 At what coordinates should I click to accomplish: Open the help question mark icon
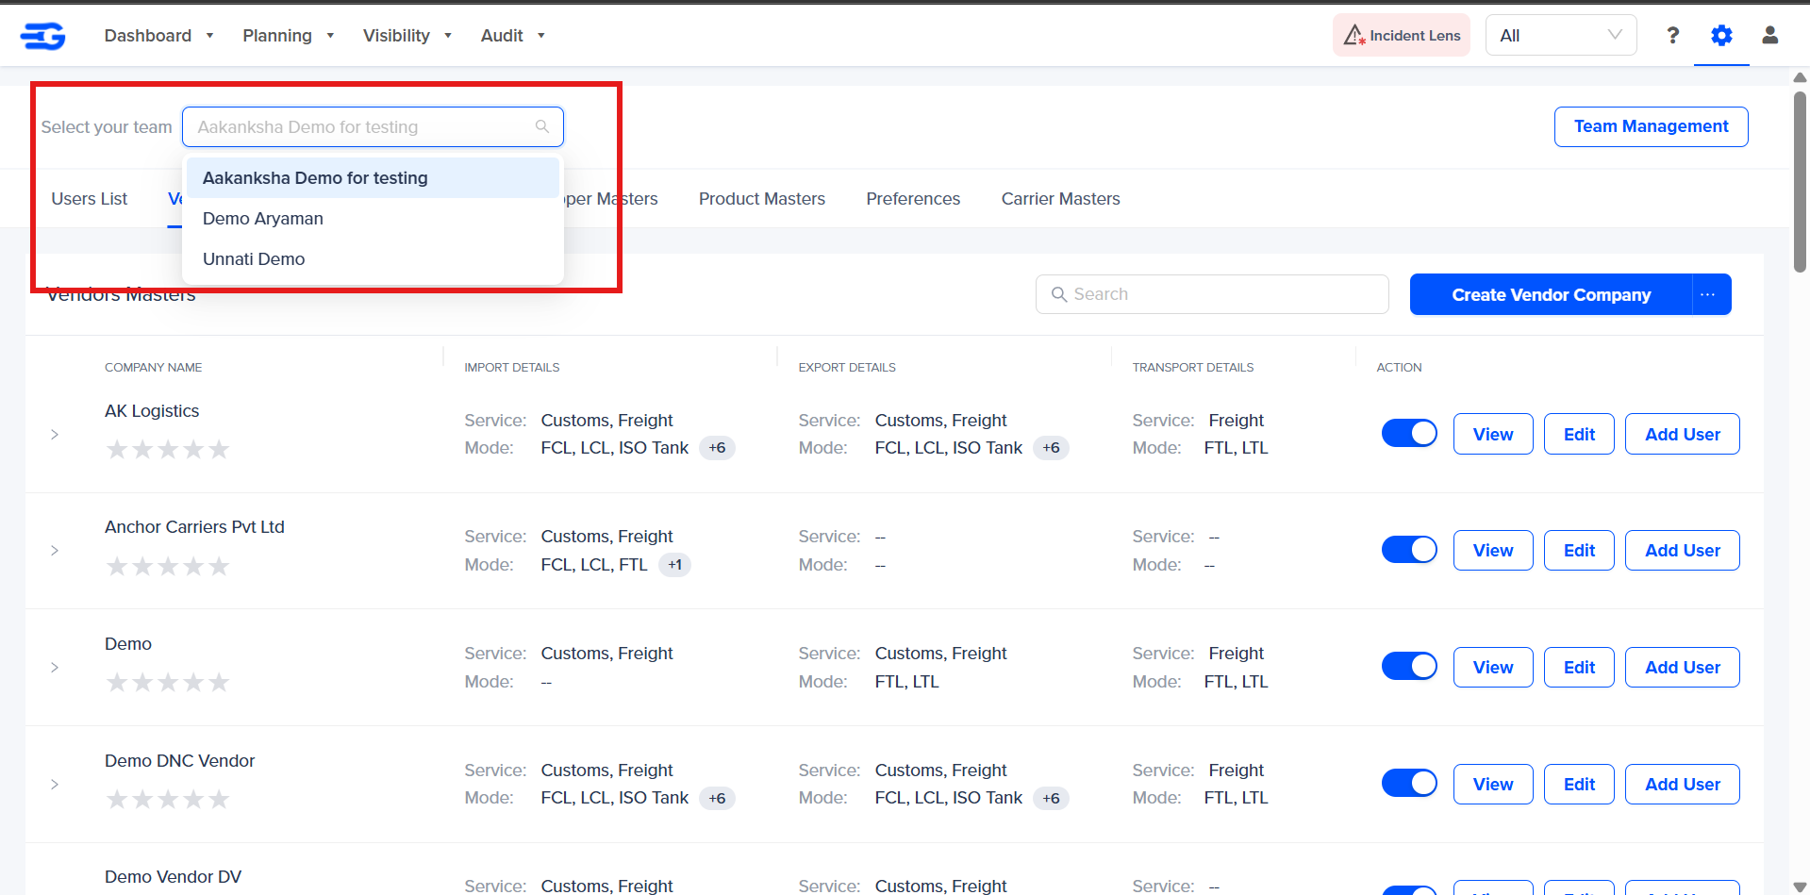1672,35
